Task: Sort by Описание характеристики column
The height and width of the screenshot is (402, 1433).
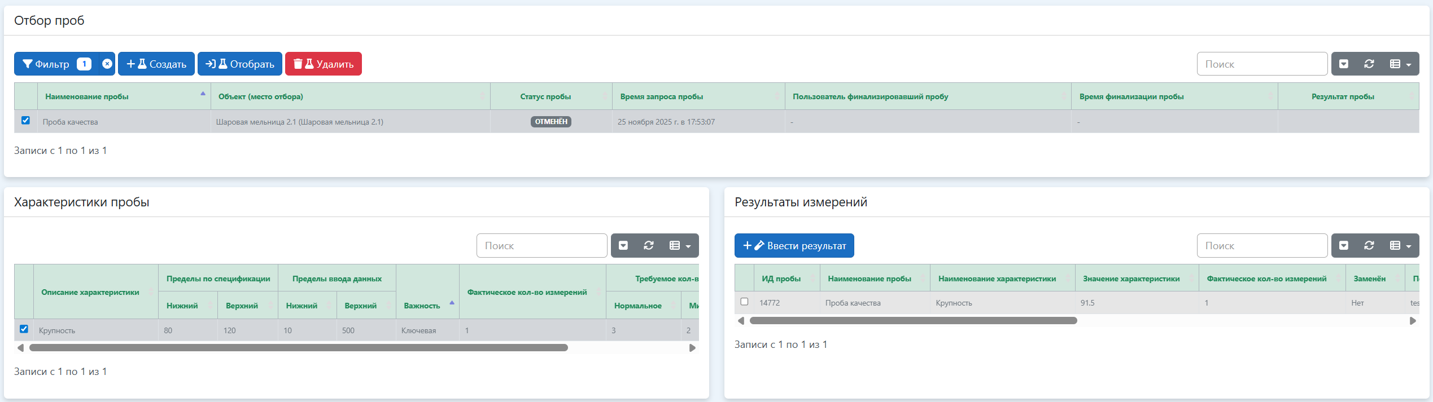Action: pos(96,292)
